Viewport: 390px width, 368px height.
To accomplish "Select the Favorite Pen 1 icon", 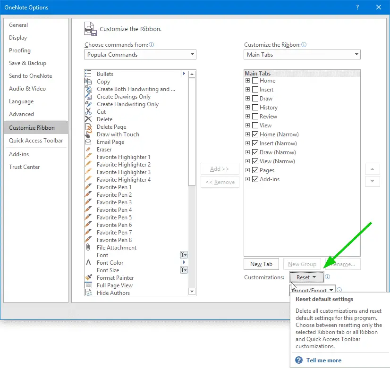I will 88,187.
